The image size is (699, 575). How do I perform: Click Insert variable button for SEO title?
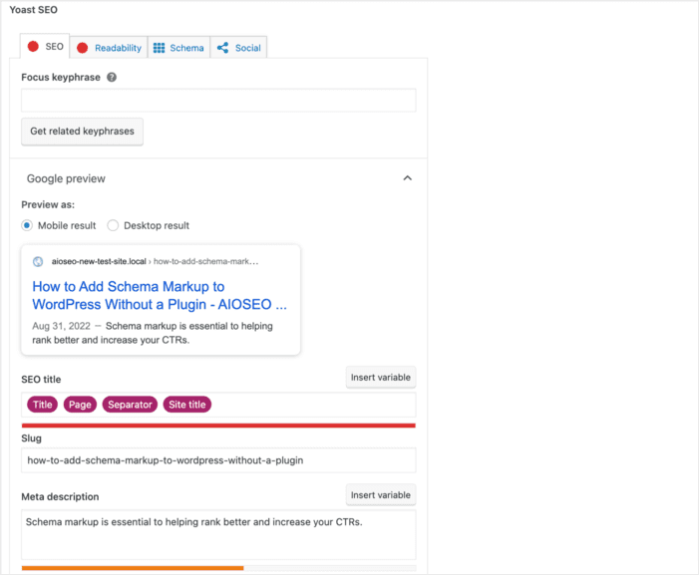(381, 378)
